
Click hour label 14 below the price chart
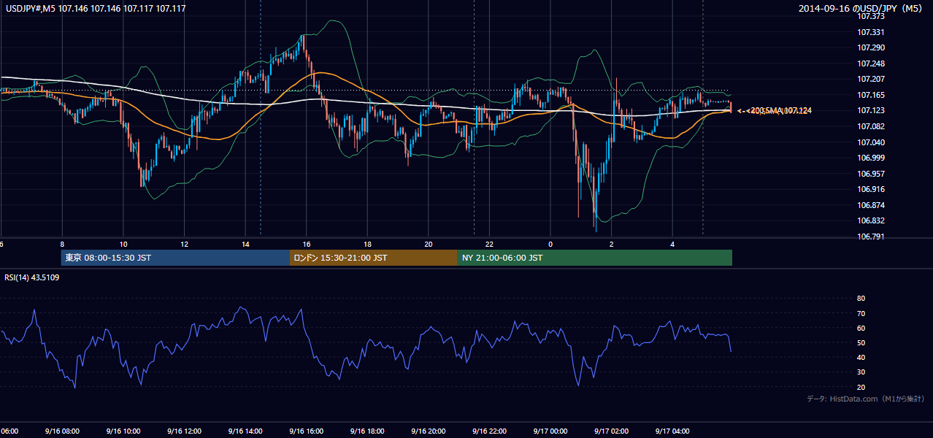point(245,245)
